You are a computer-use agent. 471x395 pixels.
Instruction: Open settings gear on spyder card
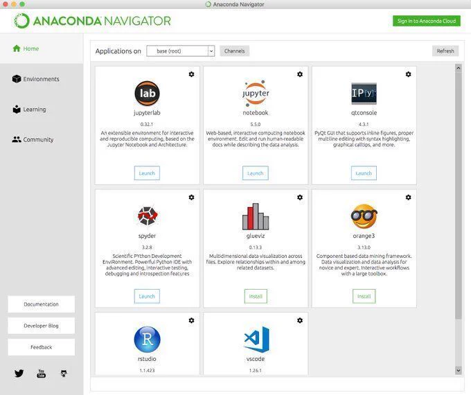pyautogui.click(x=191, y=197)
